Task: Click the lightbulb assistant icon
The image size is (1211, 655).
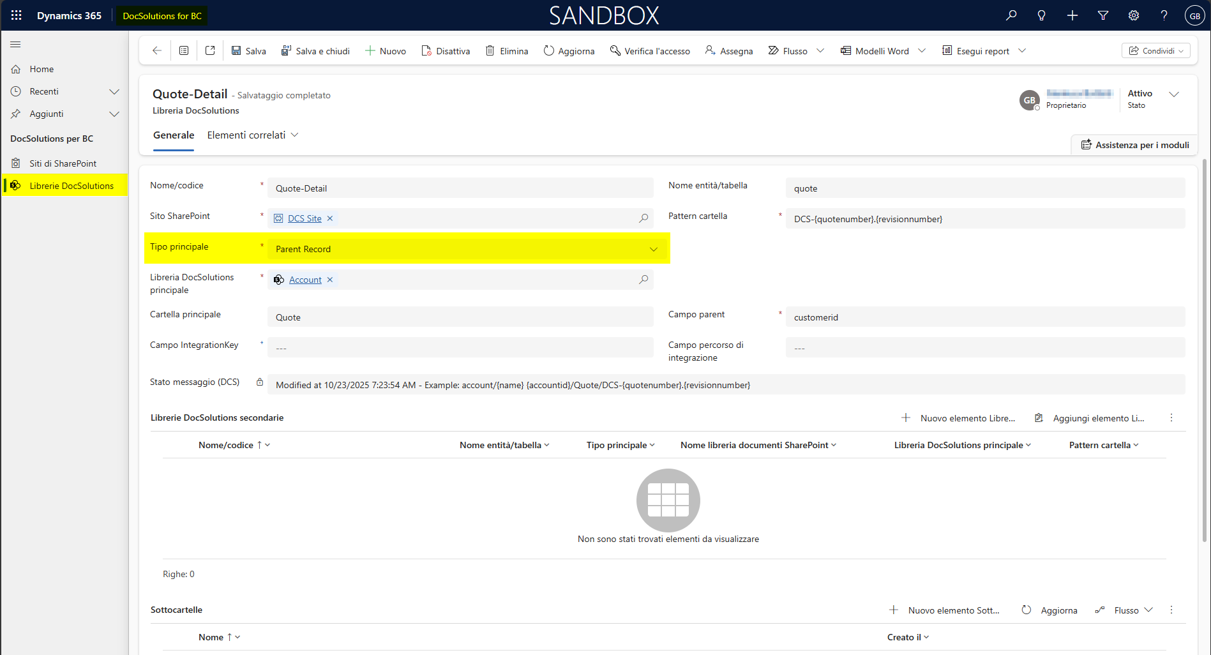Action: click(1042, 15)
